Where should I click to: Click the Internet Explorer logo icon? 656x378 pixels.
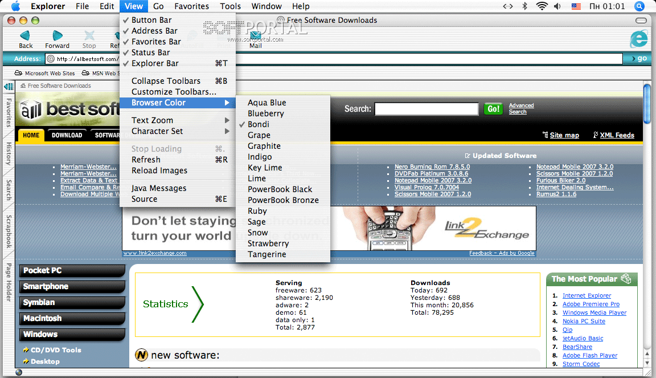coord(639,39)
